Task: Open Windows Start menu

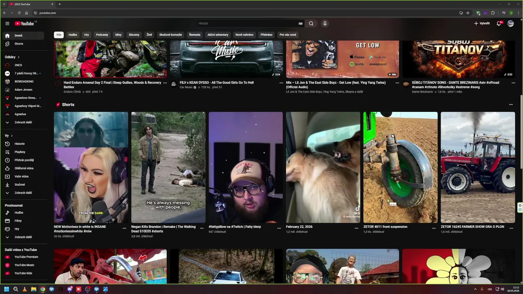Action: coord(7,289)
